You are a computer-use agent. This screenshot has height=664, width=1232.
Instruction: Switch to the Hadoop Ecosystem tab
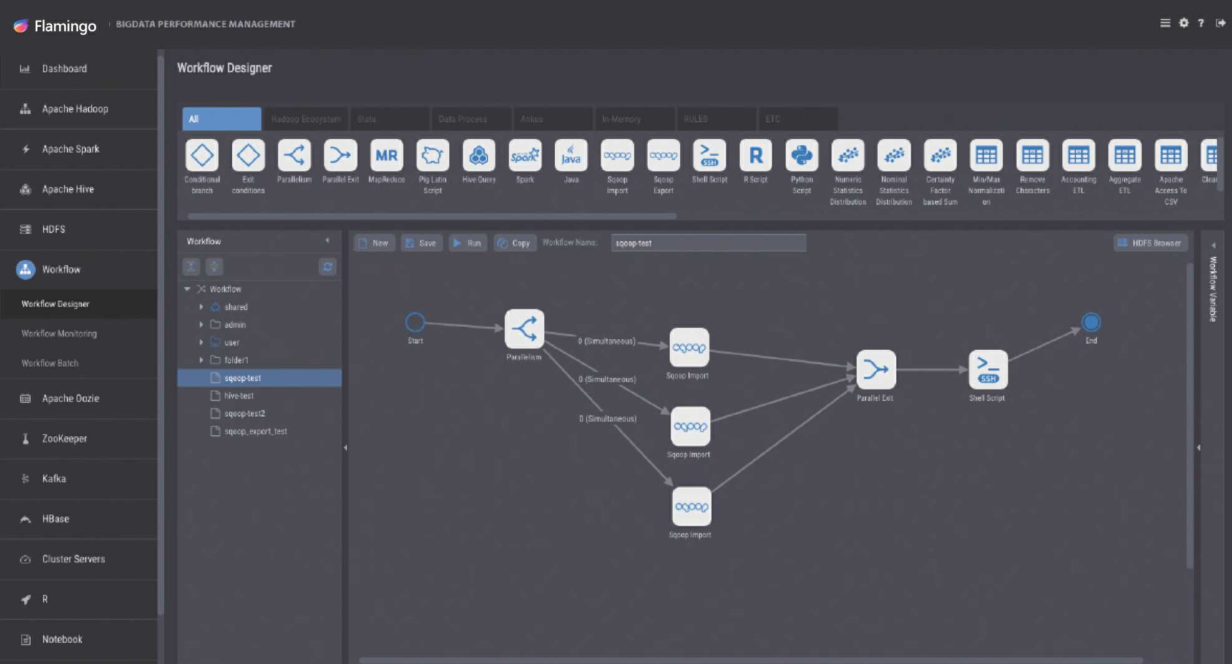(x=305, y=118)
